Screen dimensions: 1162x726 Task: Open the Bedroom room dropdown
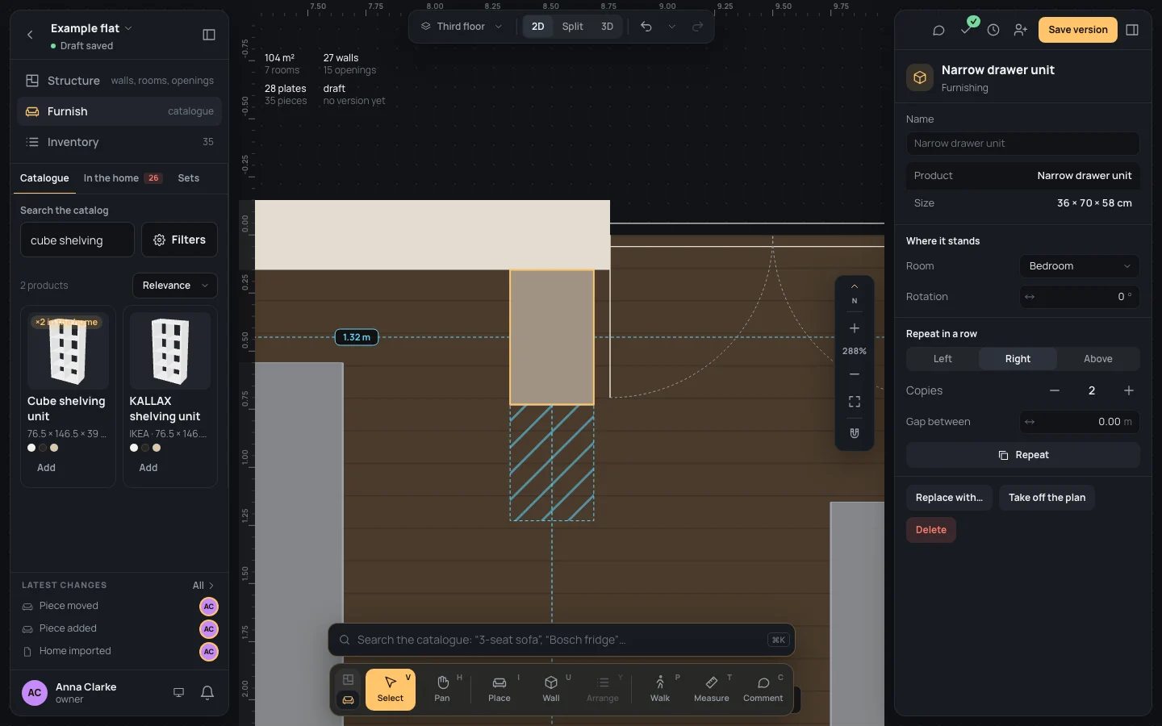1080,266
